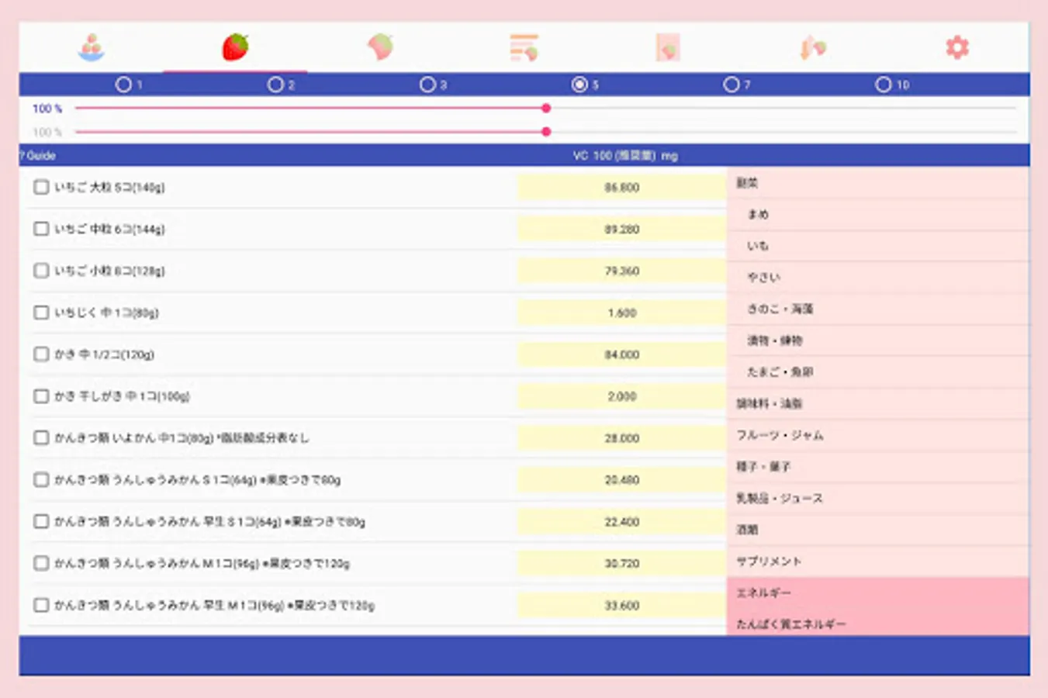Click the VC 100 (推奨量) mg column header
Screen dimensions: 1048x698
point(625,155)
